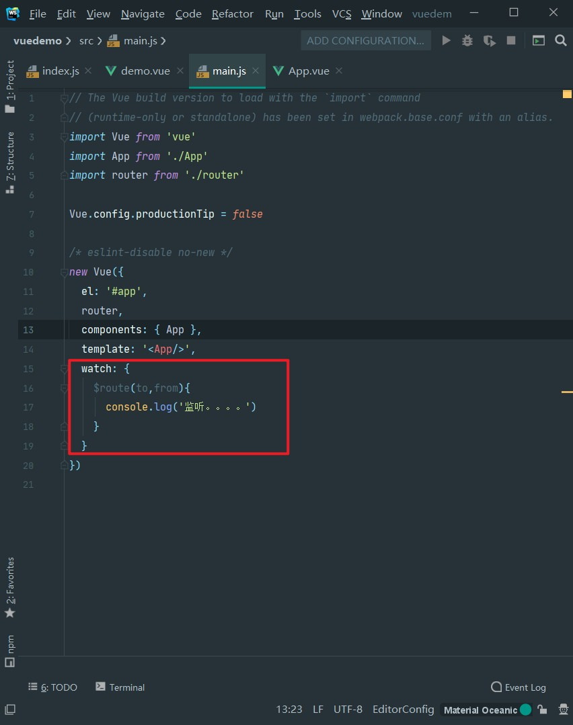This screenshot has height=725, width=573.
Task: Open the Window menu
Action: point(381,14)
